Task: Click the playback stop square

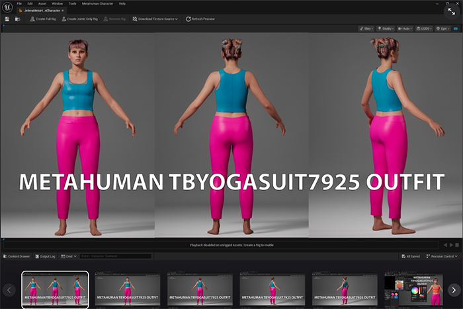Action: pyautogui.click(x=457, y=245)
